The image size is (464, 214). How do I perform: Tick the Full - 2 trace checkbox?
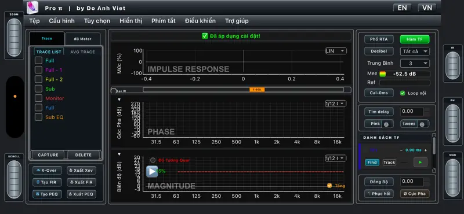pos(38,79)
